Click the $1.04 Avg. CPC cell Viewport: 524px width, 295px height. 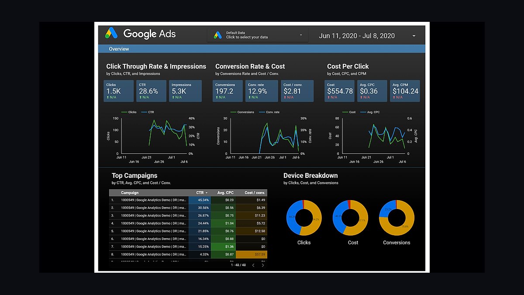(x=223, y=223)
